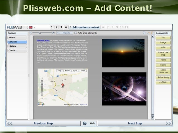Click the Previous Step double-arrow icon
The image size is (178, 133).
[x=10, y=123]
